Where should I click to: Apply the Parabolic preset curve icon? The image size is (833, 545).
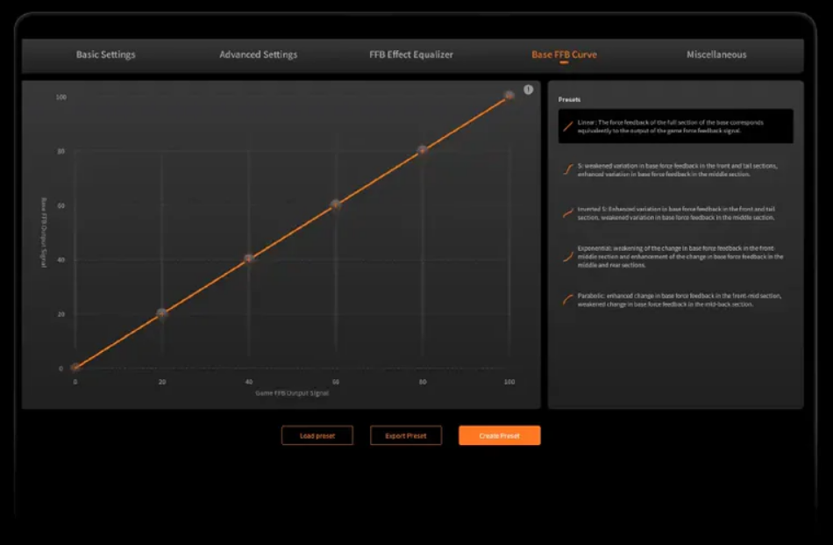[568, 300]
